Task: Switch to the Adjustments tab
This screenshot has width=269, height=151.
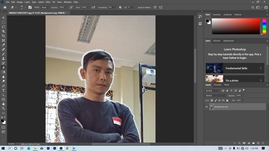Action: click(x=228, y=41)
